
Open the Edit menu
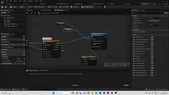tap(11, 1)
